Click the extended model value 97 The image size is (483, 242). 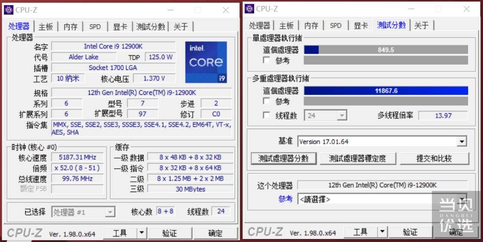[x=142, y=114]
